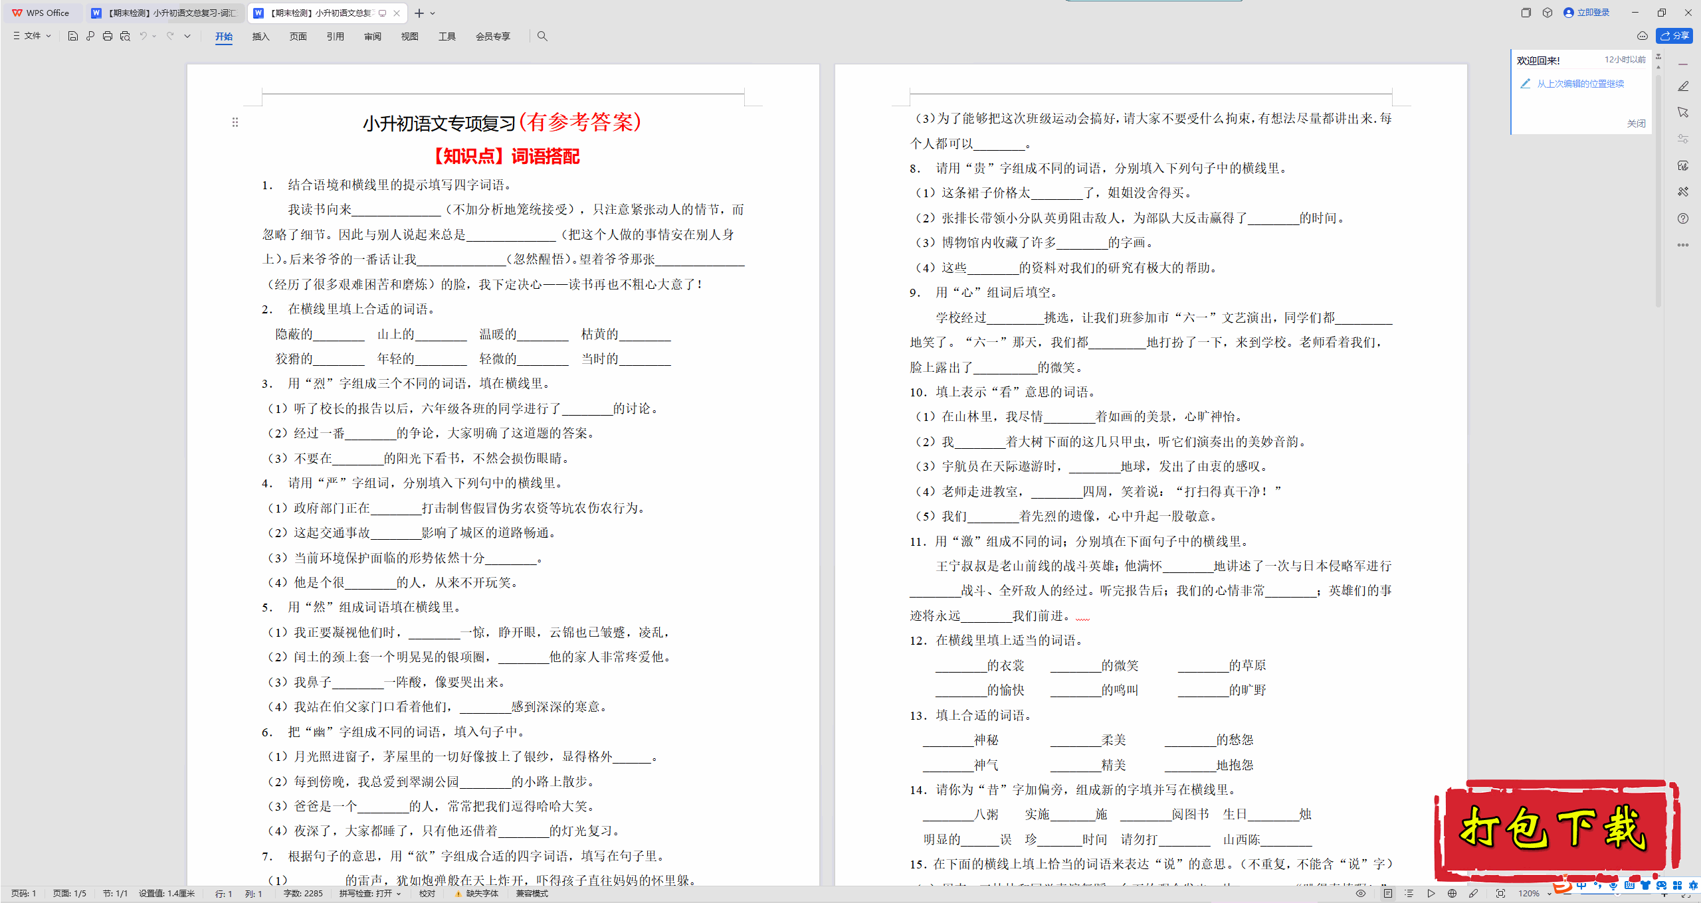Switch to the 词汇 document tab
This screenshot has width=1701, height=903.
165,13
